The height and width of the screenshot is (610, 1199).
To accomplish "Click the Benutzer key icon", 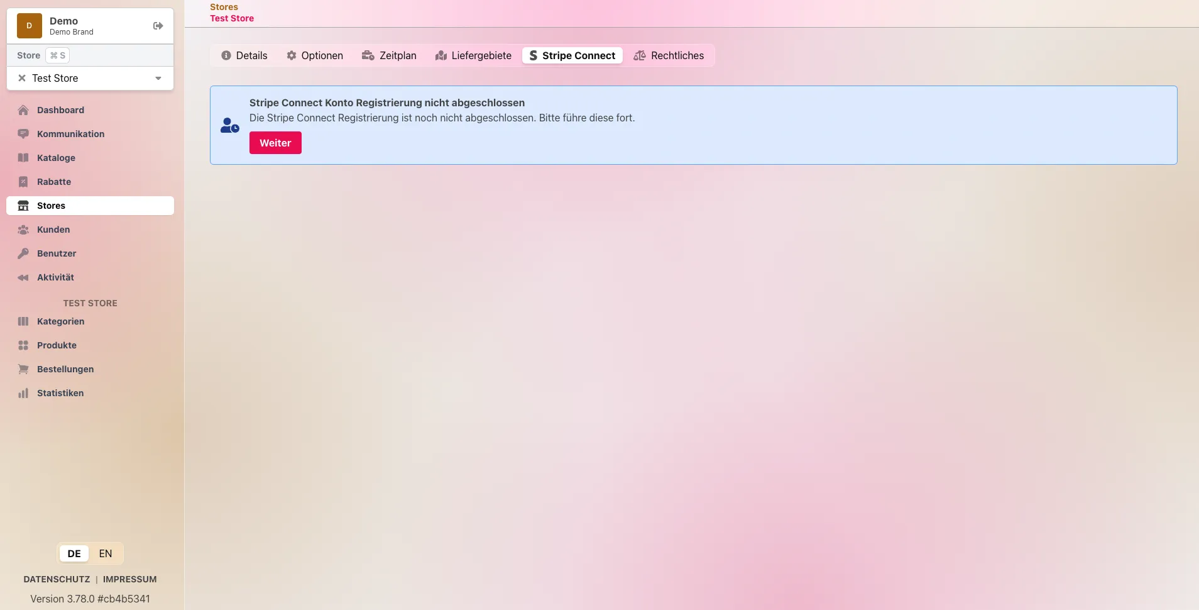I will coord(23,253).
